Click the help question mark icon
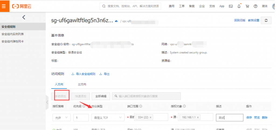 pos(256,6)
